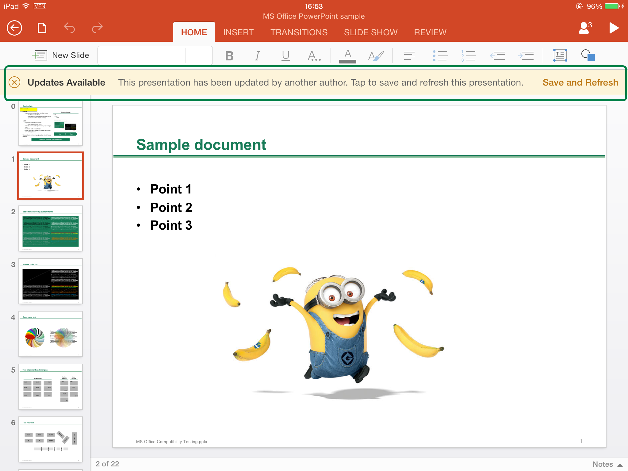Image resolution: width=628 pixels, height=471 pixels.
Task: Tap the battery indicator in status bar
Action: coord(612,6)
